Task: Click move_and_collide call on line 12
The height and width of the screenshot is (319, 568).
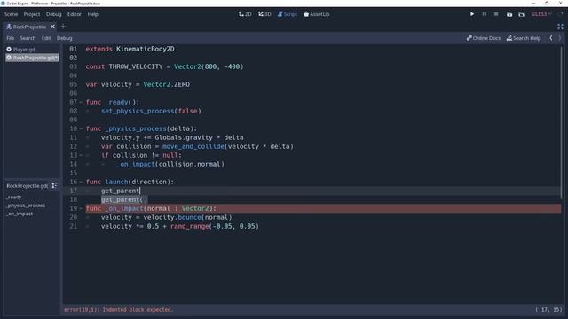Action: point(193,146)
